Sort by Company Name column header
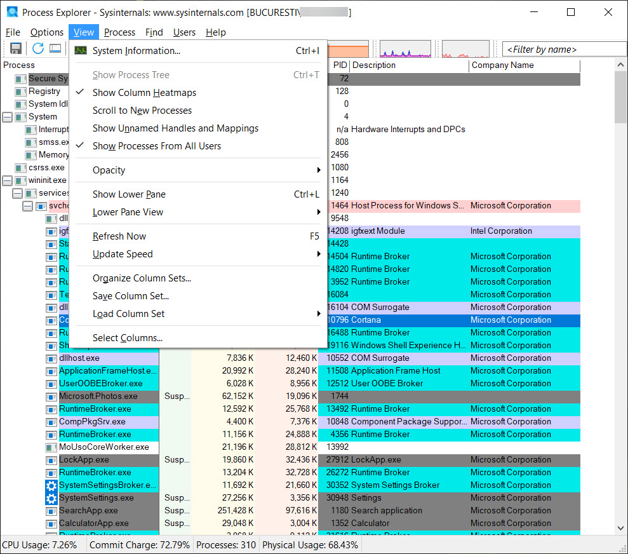Image resolution: width=628 pixels, height=554 pixels. (x=524, y=65)
